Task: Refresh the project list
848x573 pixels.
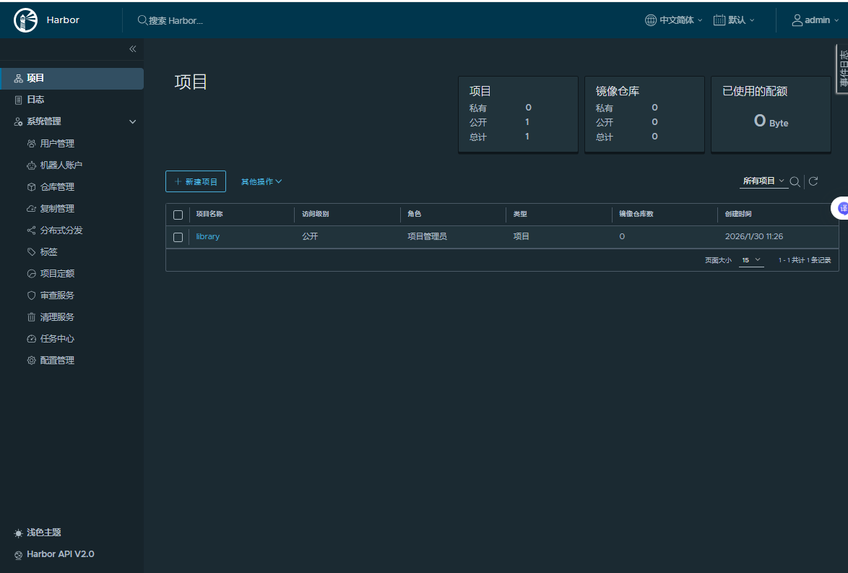Action: coord(813,181)
